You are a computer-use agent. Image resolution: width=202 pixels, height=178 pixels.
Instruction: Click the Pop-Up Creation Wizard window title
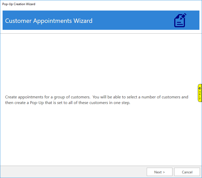(19, 4)
